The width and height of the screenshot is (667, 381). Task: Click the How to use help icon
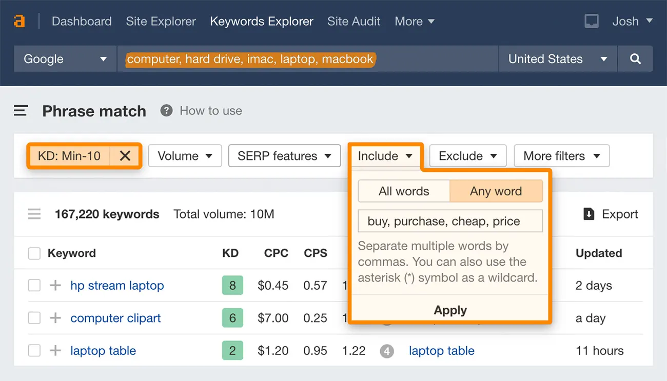166,111
